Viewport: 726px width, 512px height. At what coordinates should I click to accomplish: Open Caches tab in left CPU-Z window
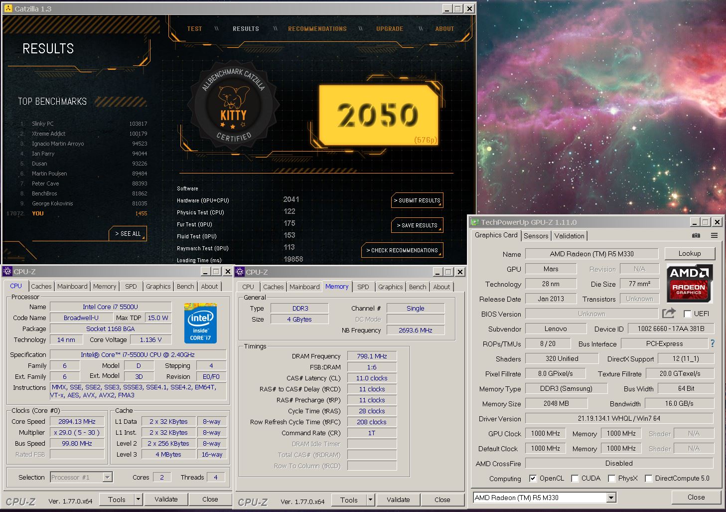41,286
